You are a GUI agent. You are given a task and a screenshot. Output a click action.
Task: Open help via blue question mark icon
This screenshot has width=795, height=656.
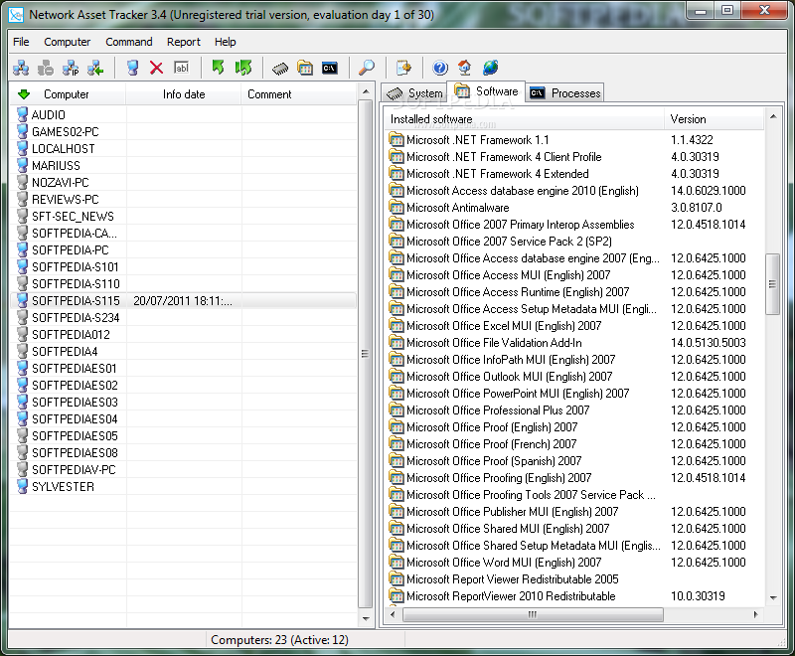440,68
